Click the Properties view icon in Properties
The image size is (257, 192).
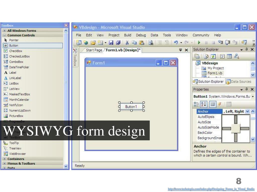pyautogui.click(x=213, y=104)
